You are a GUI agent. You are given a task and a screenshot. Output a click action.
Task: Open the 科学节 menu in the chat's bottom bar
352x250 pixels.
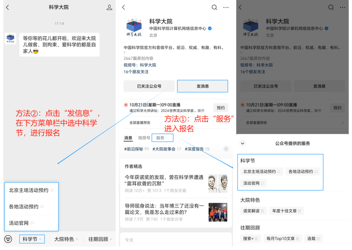click(32, 239)
